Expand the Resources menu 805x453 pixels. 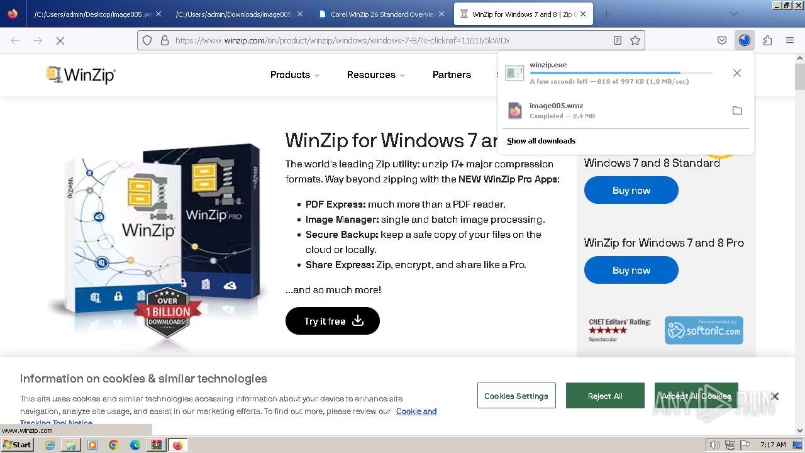376,75
